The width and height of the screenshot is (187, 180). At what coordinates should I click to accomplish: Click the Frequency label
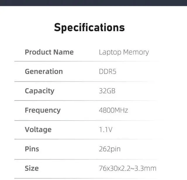[x=43, y=110]
